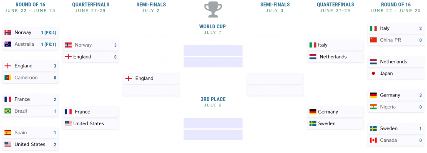Click the Nigeria flag icon

click(x=373, y=107)
